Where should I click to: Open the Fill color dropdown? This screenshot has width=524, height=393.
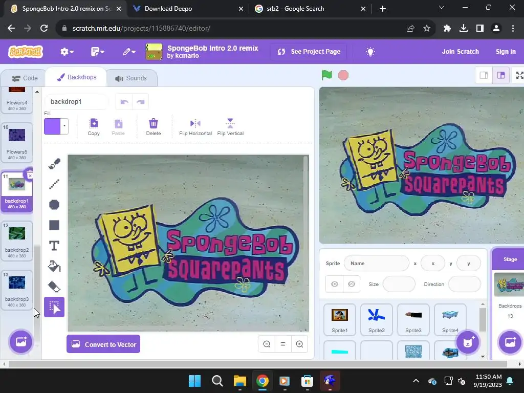pyautogui.click(x=64, y=126)
